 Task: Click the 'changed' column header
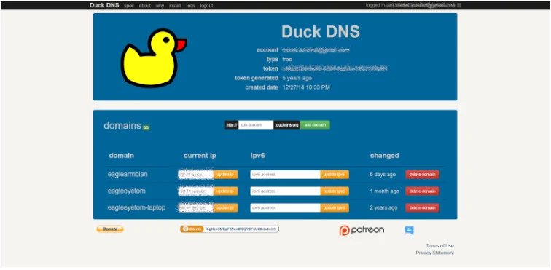pos(384,156)
